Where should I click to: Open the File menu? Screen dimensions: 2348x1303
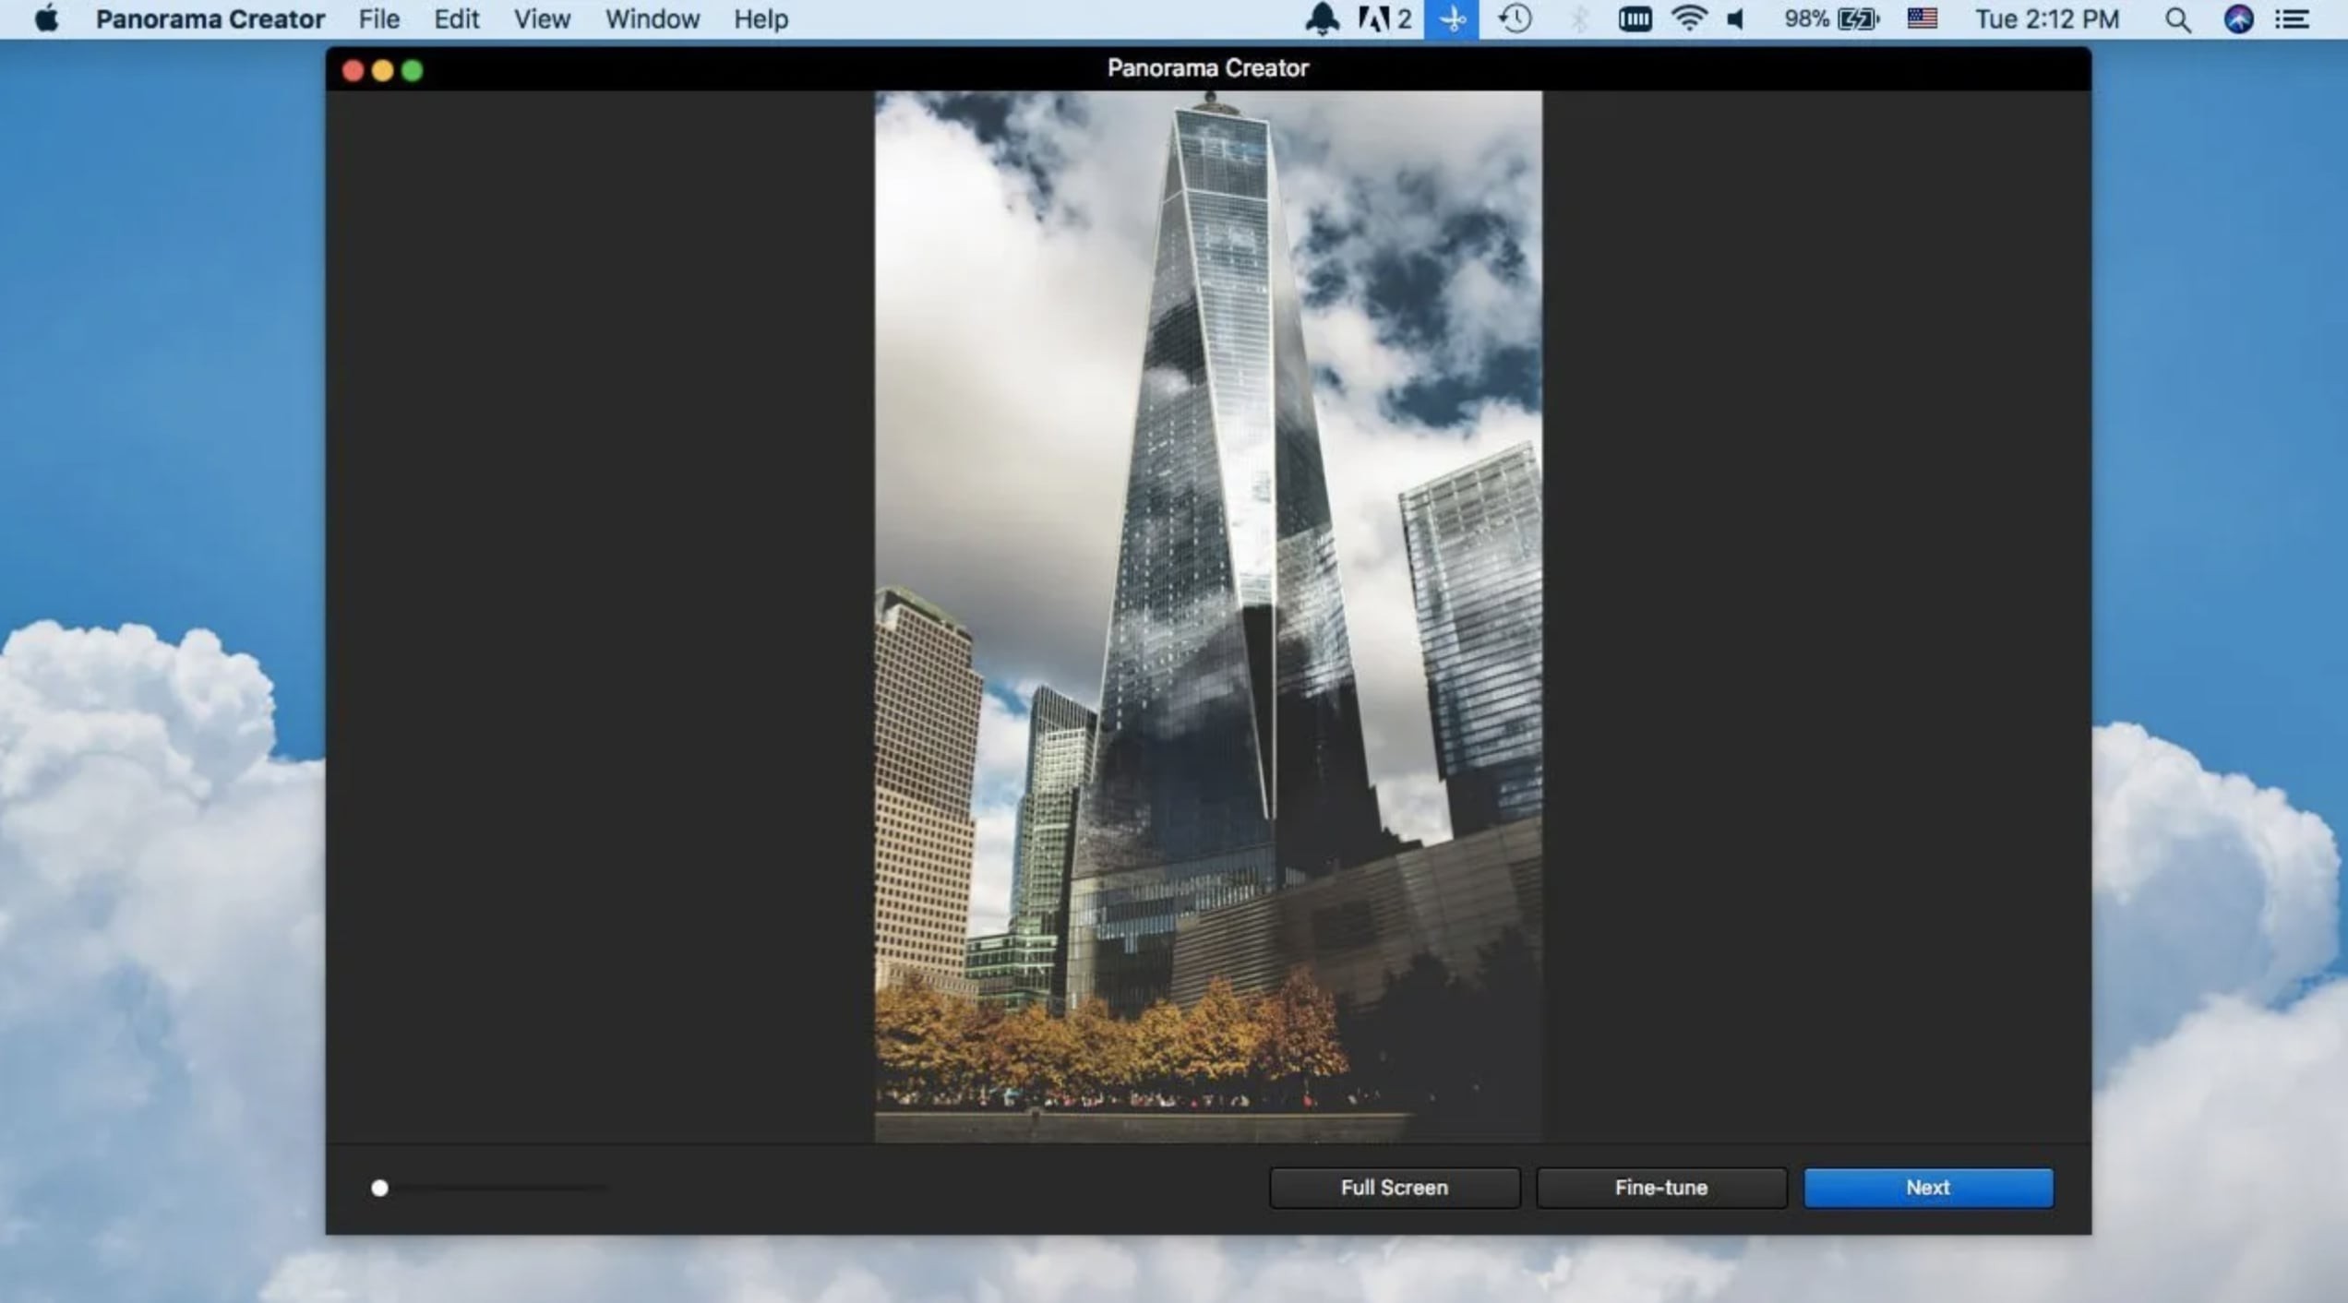378,18
